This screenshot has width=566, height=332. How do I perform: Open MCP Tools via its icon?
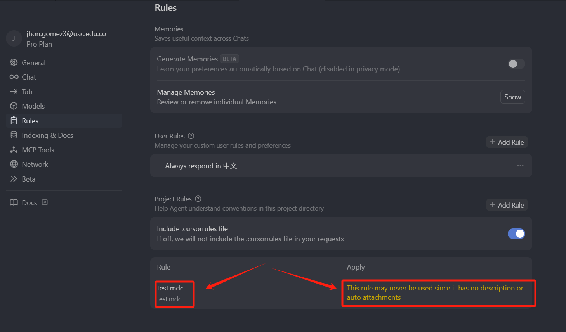click(14, 150)
